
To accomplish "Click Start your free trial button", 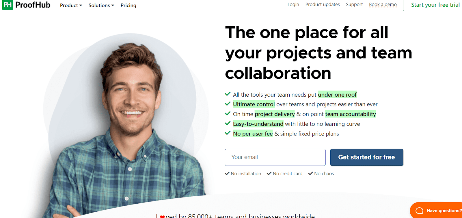I will click(433, 5).
